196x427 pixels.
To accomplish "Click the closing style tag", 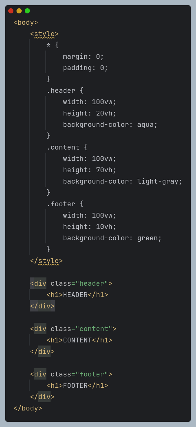I will (x=46, y=261).
